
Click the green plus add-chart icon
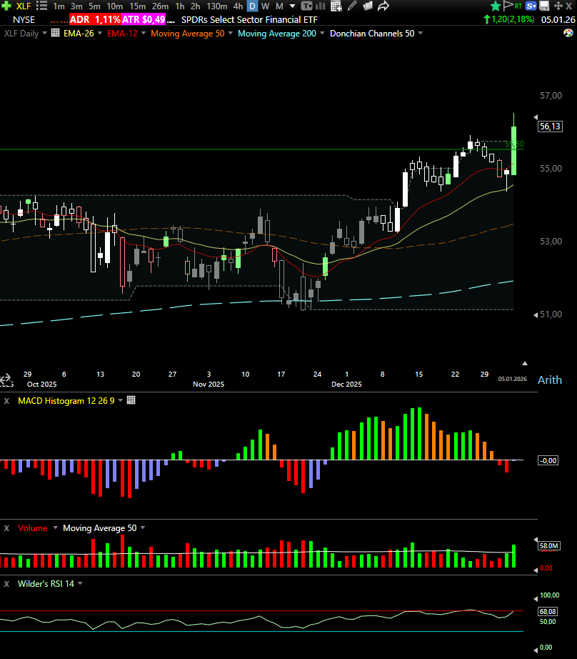(x=6, y=6)
